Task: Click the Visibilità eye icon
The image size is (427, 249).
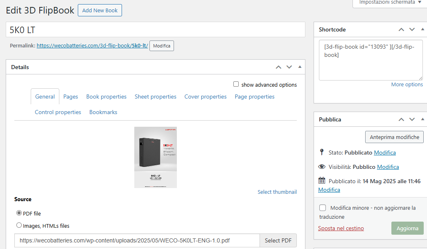Action: [322, 167]
